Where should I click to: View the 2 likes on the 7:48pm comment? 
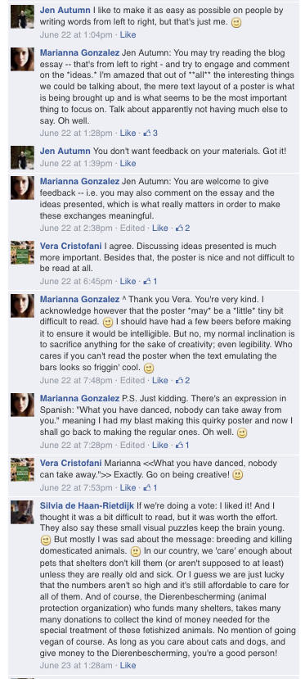(x=182, y=380)
